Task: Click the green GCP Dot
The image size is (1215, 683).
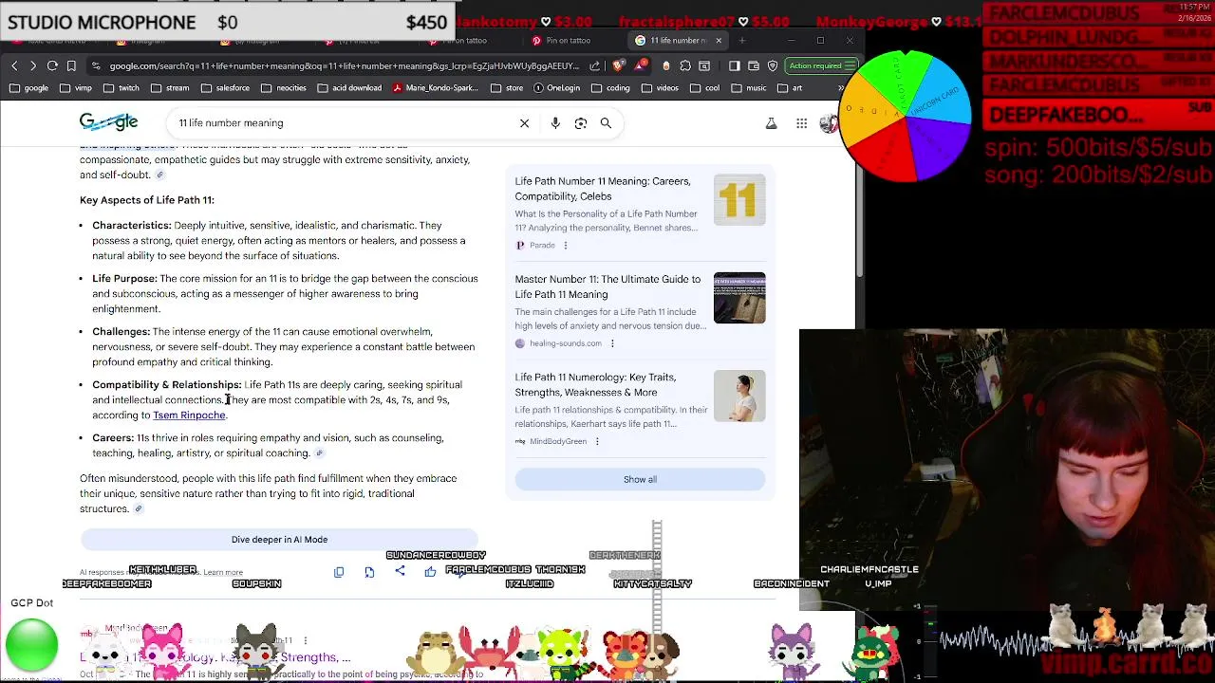Action: (x=31, y=645)
